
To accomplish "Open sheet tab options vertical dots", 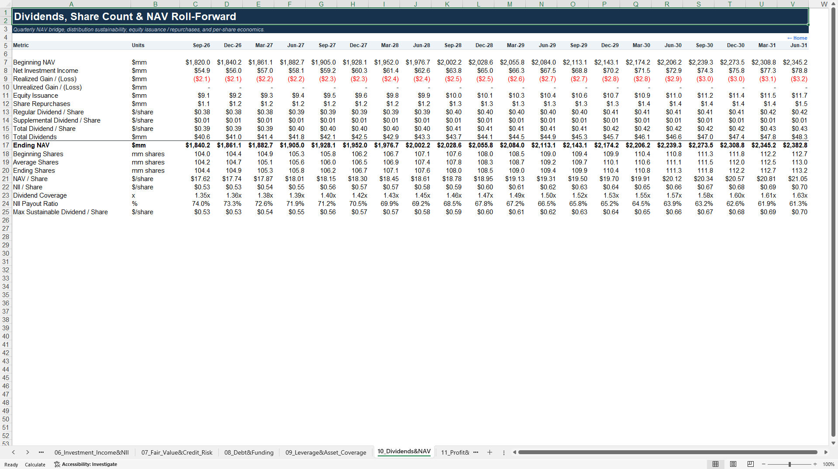I will pos(503,452).
